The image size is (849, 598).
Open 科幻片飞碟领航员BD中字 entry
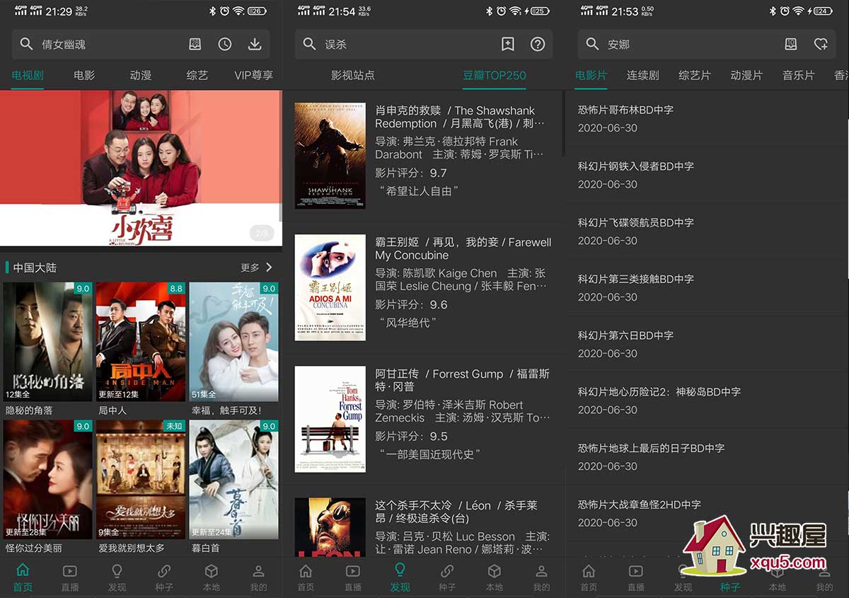707,231
